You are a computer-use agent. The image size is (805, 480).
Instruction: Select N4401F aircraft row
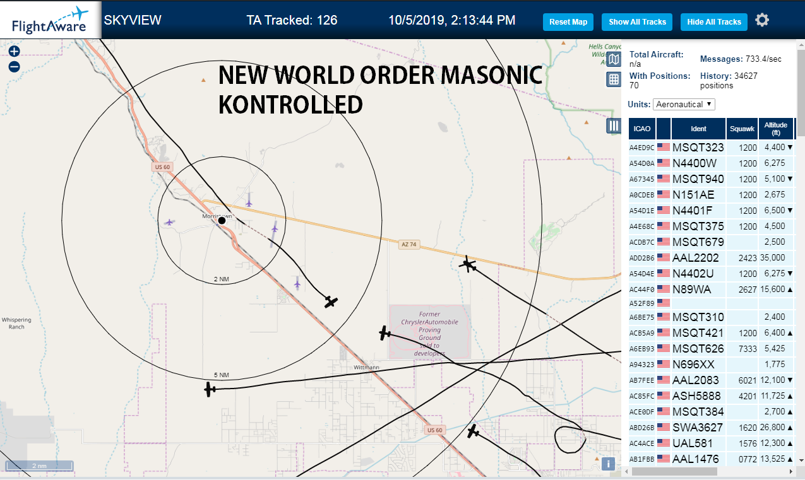(711, 210)
